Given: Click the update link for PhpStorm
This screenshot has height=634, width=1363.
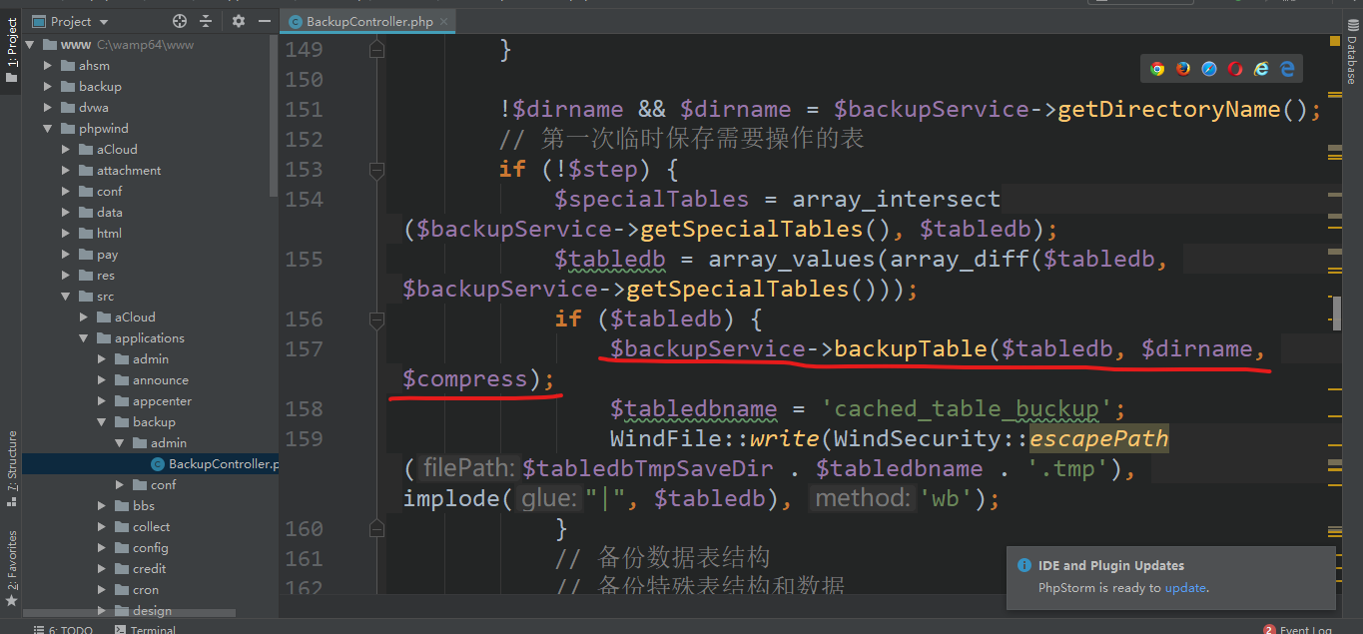Looking at the screenshot, I should pos(1185,588).
